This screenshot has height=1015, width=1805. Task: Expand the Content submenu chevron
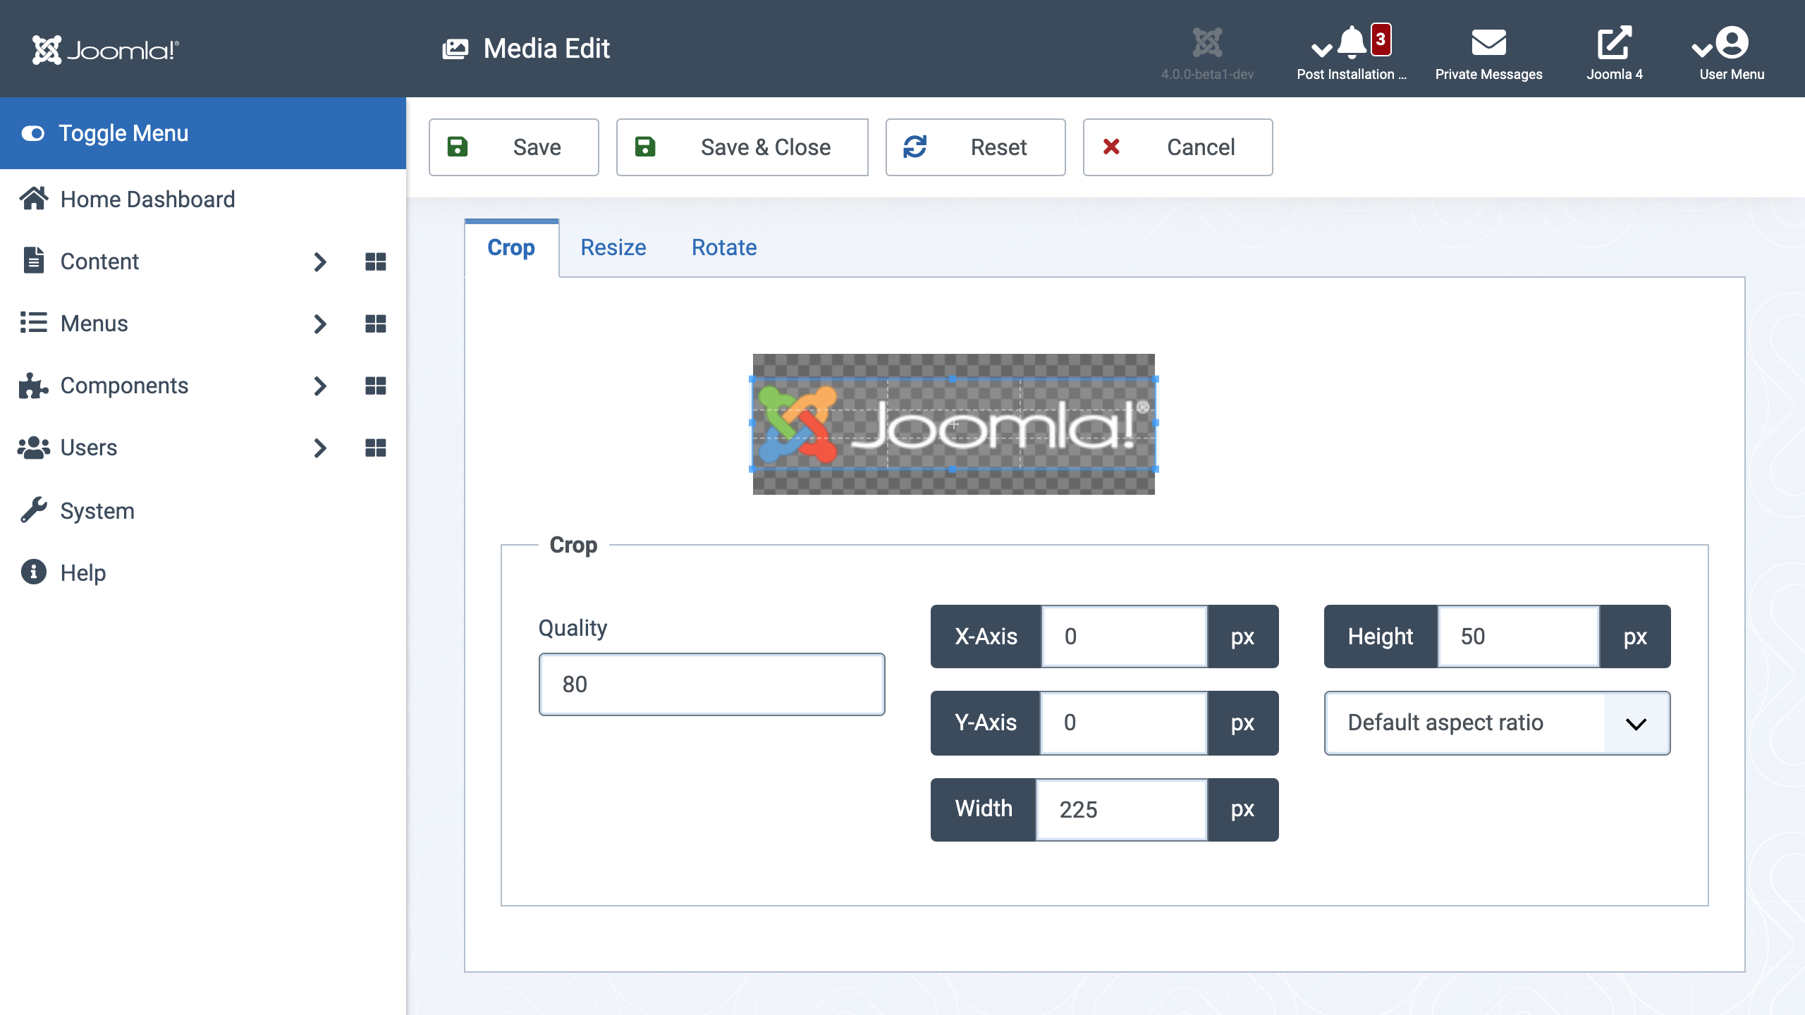pos(320,262)
